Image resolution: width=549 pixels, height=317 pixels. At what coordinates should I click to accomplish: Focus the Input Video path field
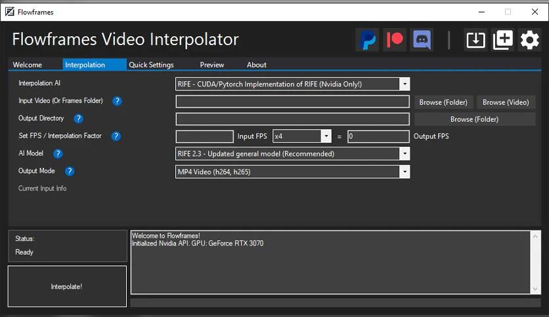[x=292, y=102]
